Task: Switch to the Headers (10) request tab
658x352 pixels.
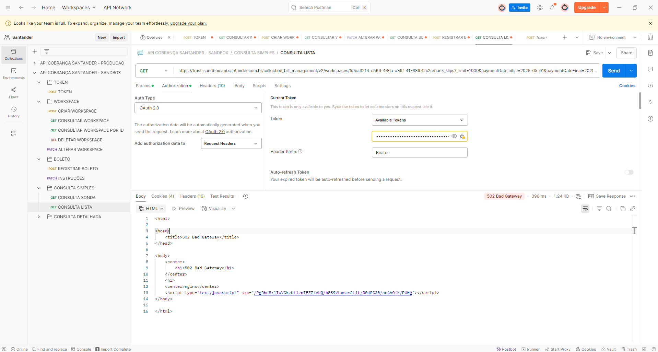Action: [212, 86]
